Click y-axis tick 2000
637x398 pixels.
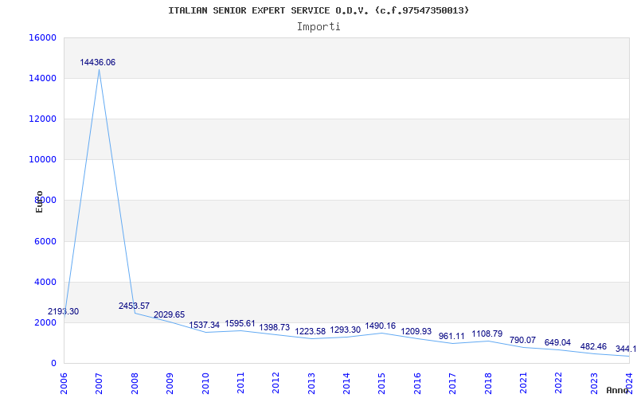45,322
